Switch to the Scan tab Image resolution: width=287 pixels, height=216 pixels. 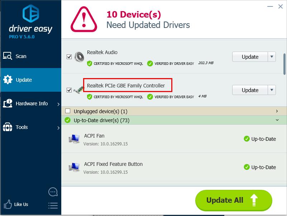coord(21,56)
